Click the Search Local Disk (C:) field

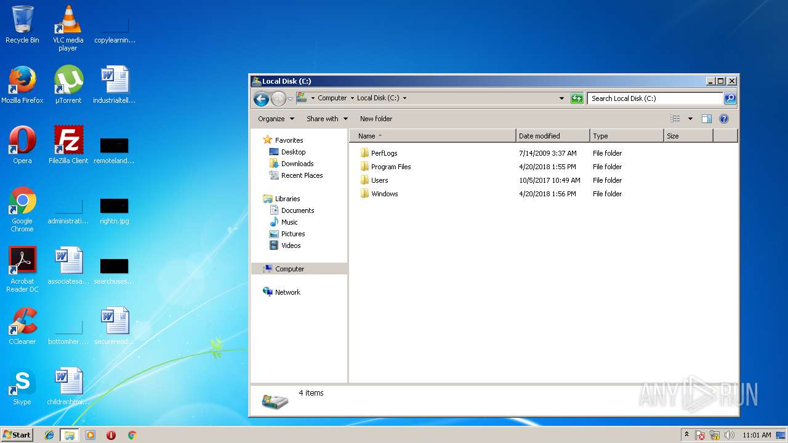click(x=655, y=98)
